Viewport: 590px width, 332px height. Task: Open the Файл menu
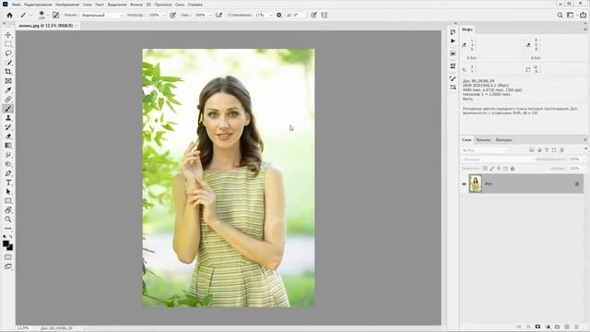tap(17, 5)
